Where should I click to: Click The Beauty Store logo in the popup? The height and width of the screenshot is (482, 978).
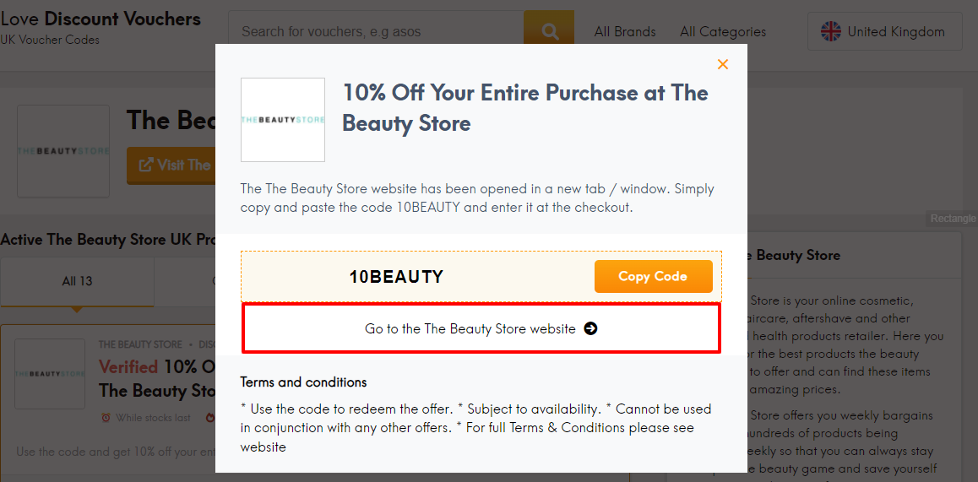pos(283,120)
